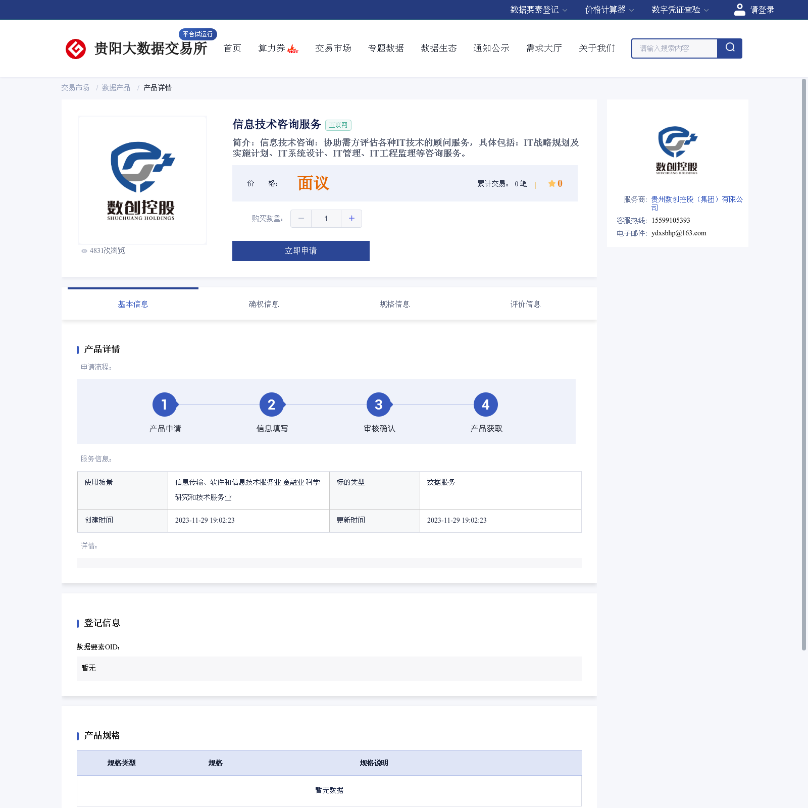Open 数据生态 navigation item
808x808 pixels.
coord(439,48)
